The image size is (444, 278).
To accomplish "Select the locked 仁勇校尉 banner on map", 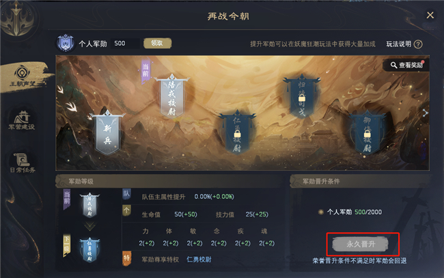I will click(237, 133).
